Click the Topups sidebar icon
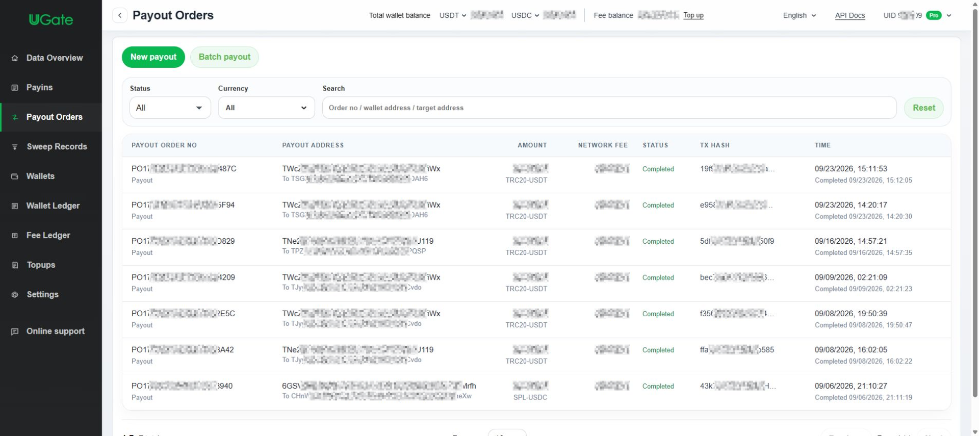This screenshot has height=436, width=979. 15,265
